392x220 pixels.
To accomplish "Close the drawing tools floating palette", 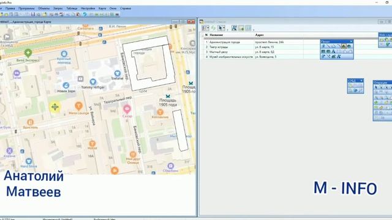I will (x=351, y=42).
